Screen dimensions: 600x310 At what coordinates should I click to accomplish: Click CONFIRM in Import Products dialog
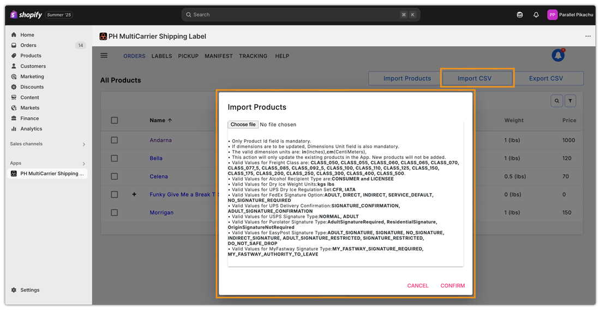[x=453, y=285]
